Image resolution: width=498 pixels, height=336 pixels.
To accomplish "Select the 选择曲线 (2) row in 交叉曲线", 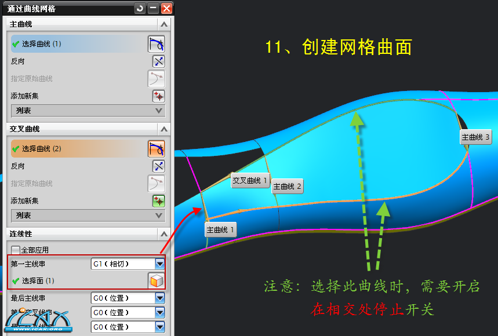I will [78, 149].
